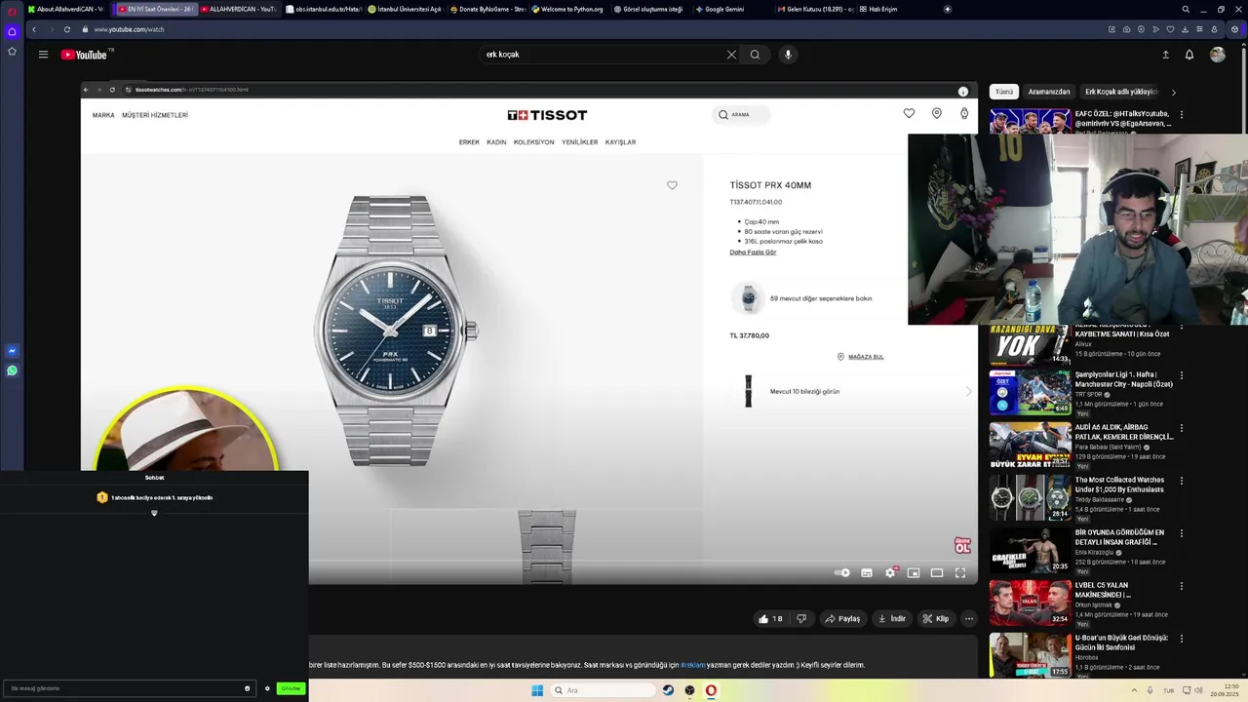Viewport: 1248px width, 702px height.
Task: Select the 'Tümü' filter chip
Action: 1004,92
